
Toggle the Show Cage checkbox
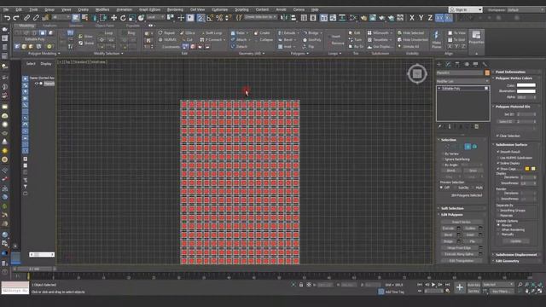[x=498, y=169]
